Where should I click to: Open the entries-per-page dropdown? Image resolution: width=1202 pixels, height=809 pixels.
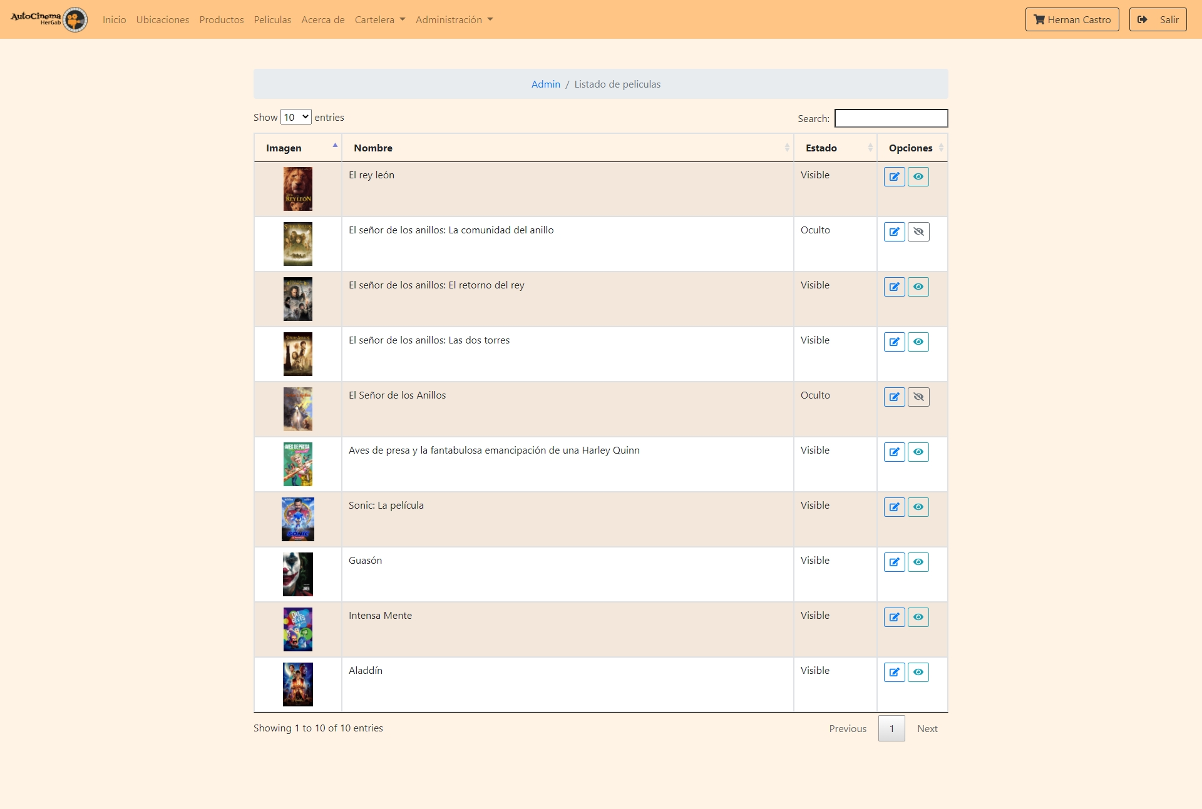pos(295,117)
